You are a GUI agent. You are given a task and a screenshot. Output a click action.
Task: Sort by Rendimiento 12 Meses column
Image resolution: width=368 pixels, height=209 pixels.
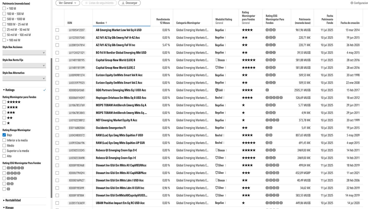click(x=163, y=21)
